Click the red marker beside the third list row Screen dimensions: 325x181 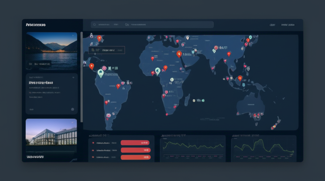[93, 157]
